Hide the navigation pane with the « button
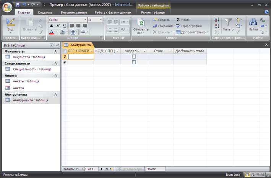The width and height of the screenshot is (271, 178). click(x=58, y=45)
